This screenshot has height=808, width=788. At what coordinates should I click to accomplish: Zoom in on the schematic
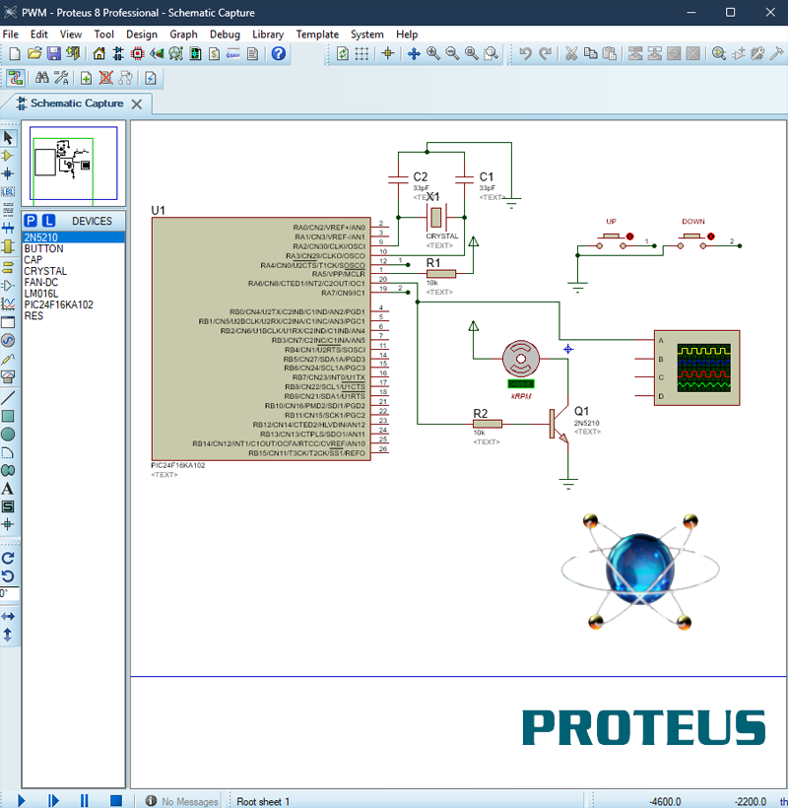coord(433,54)
